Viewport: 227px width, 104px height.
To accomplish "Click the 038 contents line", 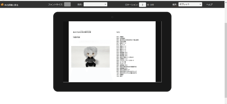I will pyautogui.click(x=122, y=54).
